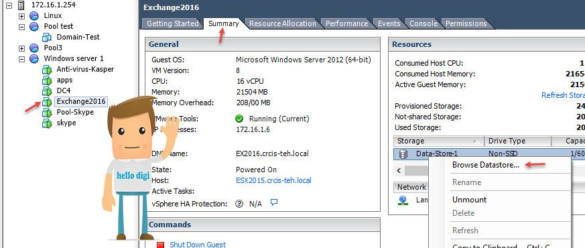Image resolution: width=585 pixels, height=248 pixels.
Task: Collapse the 172.16.1.254 host tree node
Action: [9, 5]
